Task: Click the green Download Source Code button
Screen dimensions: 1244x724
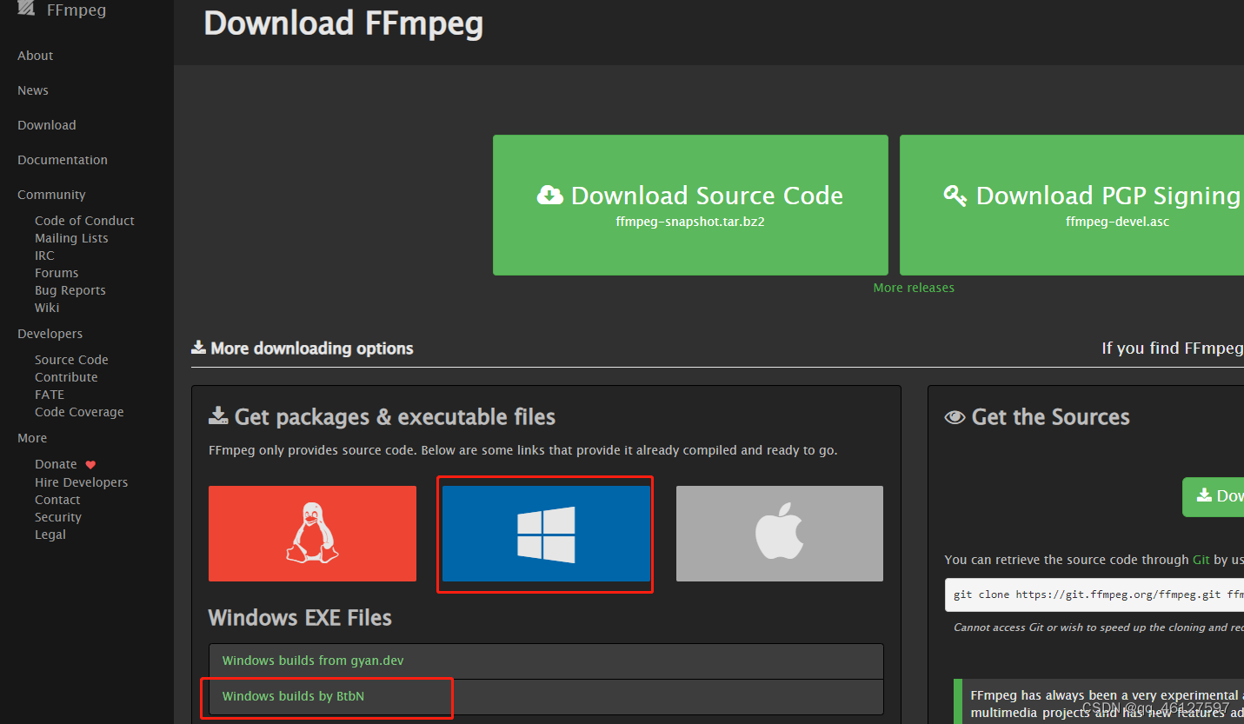Action: 690,205
